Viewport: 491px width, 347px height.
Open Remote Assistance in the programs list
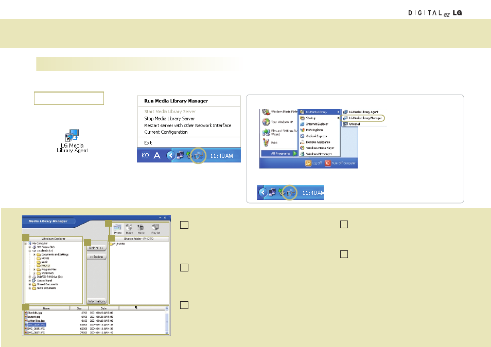315,142
